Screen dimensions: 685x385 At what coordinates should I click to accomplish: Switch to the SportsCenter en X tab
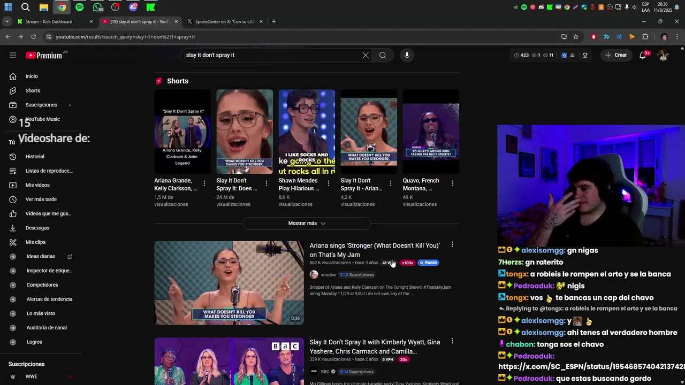click(x=225, y=21)
